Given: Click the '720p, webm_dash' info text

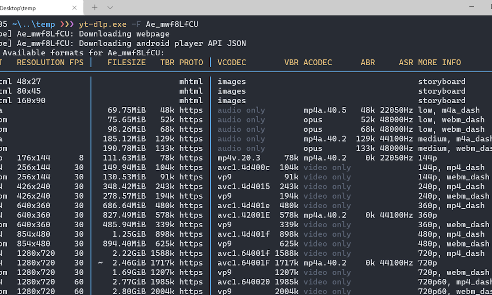Looking at the screenshot, I should tap(454, 272).
